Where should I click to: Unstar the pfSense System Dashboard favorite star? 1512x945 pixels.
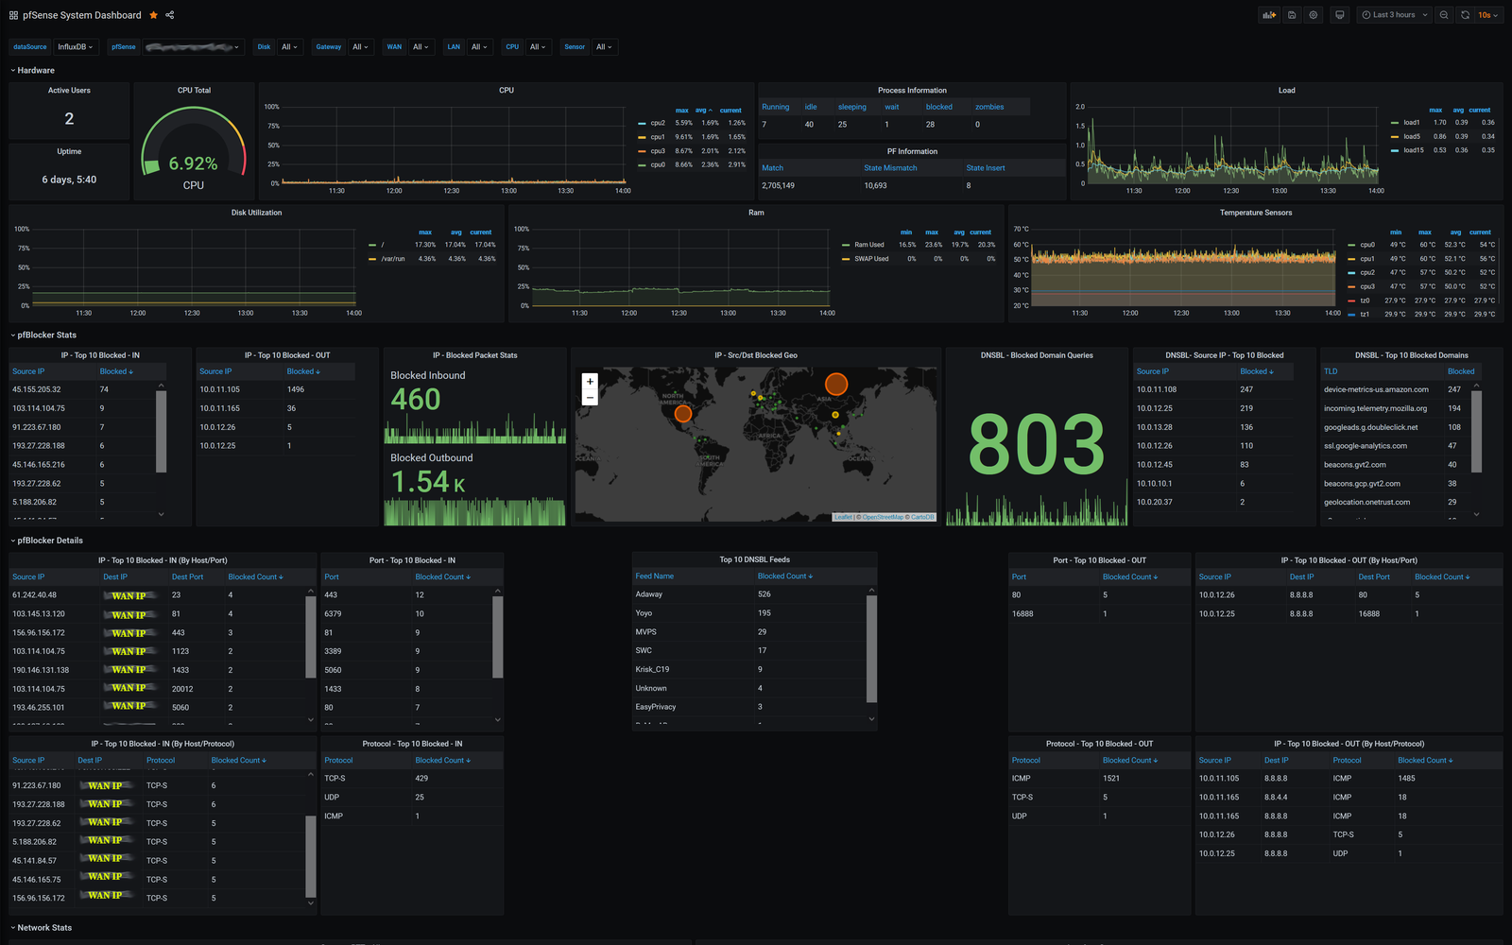click(x=153, y=15)
